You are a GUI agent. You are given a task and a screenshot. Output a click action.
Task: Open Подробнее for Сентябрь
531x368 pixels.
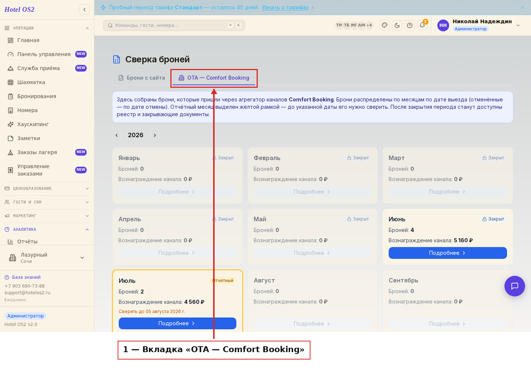click(x=448, y=324)
